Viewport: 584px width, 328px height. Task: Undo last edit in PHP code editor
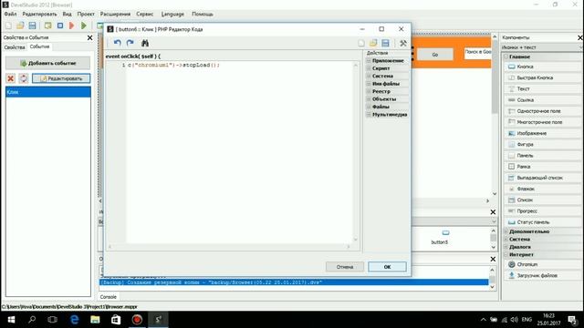(x=118, y=43)
